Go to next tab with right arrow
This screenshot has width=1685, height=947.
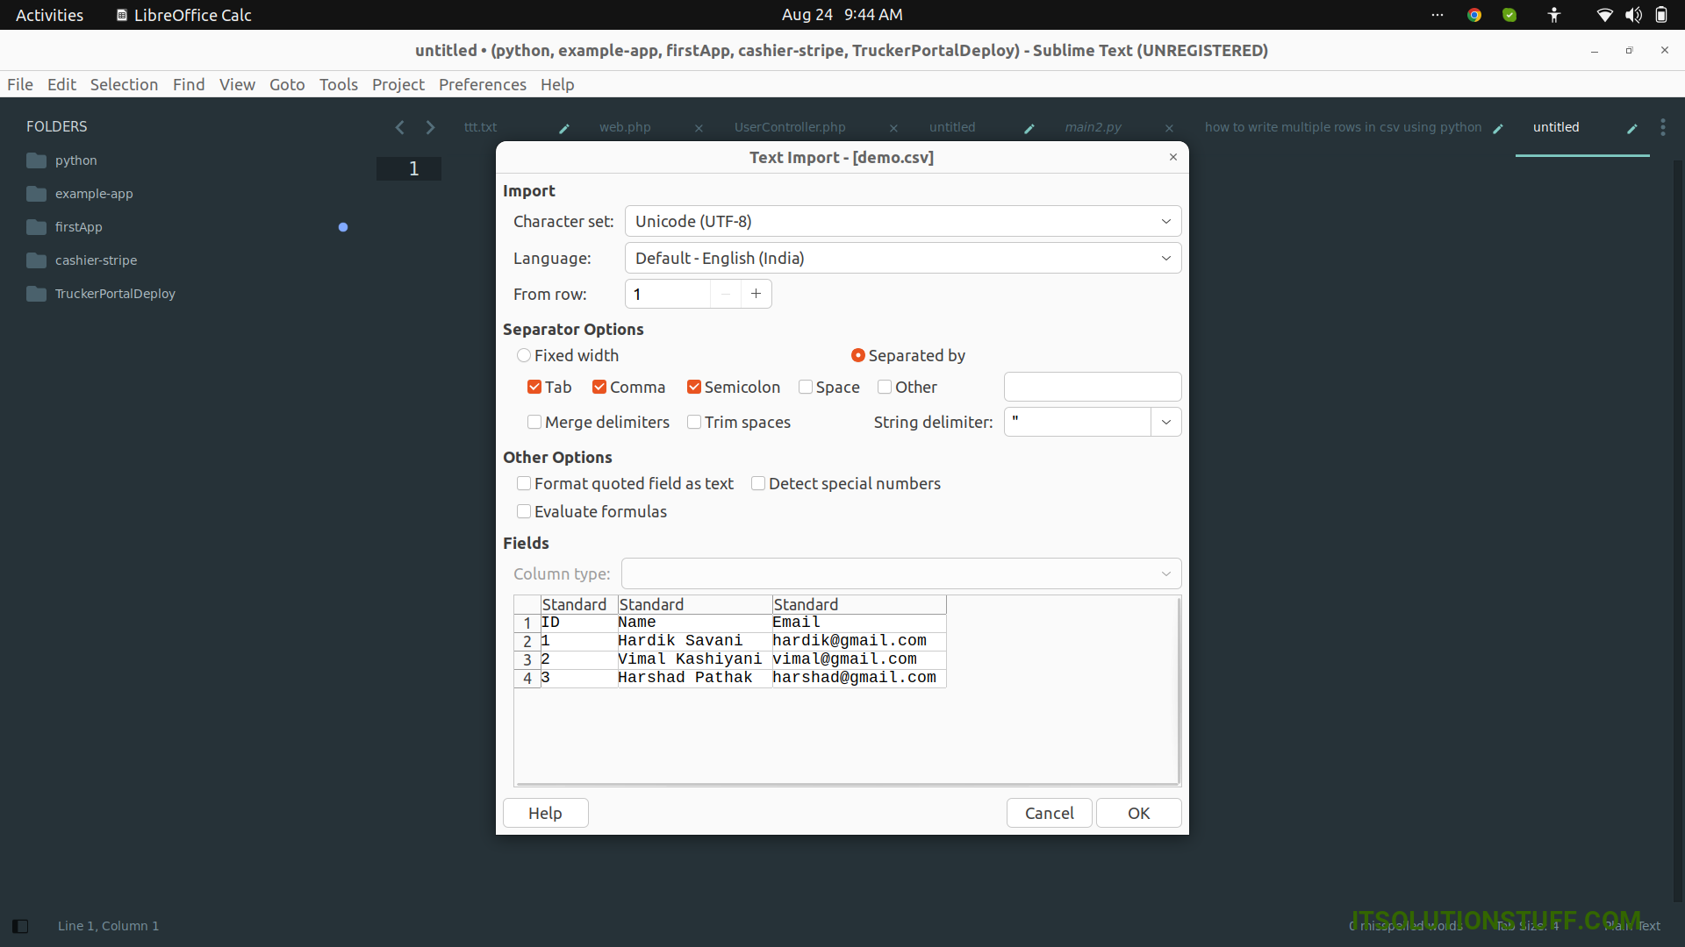coord(430,127)
